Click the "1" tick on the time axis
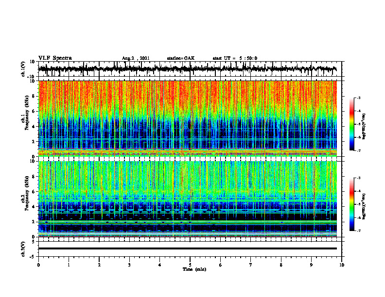Viewport: 385px width, 297px height. click(69, 265)
